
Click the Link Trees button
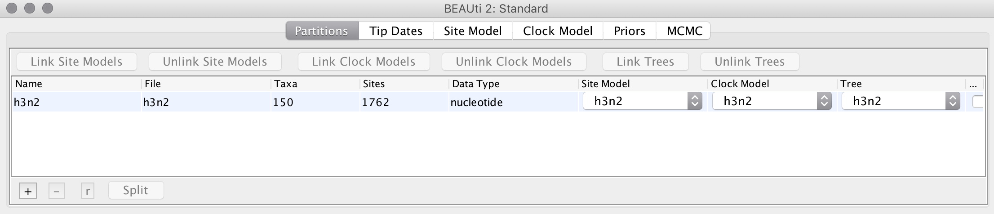pos(645,62)
